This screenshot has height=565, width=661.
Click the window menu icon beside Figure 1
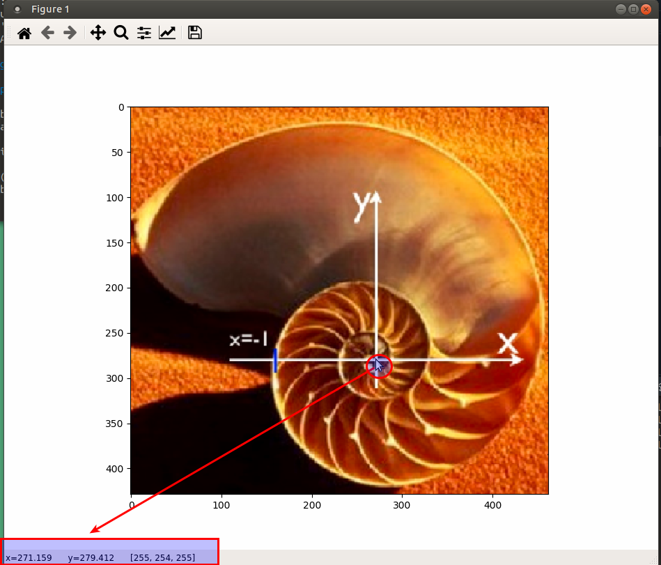(x=17, y=9)
